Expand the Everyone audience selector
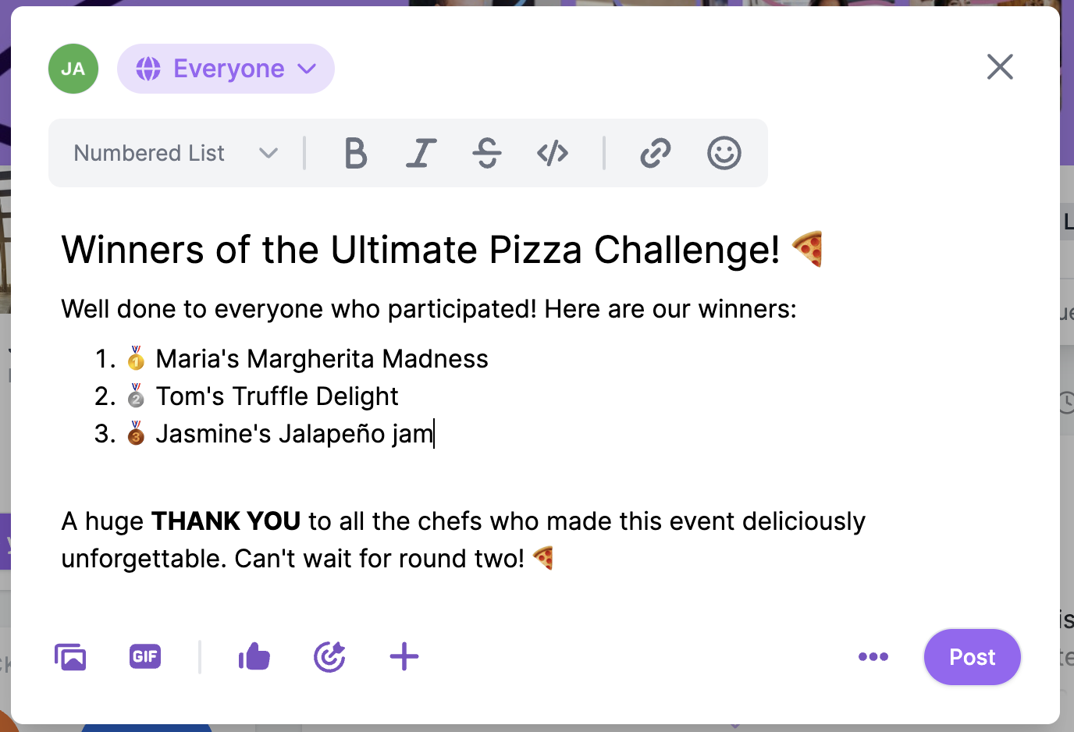The width and height of the screenshot is (1074, 732). tap(226, 69)
